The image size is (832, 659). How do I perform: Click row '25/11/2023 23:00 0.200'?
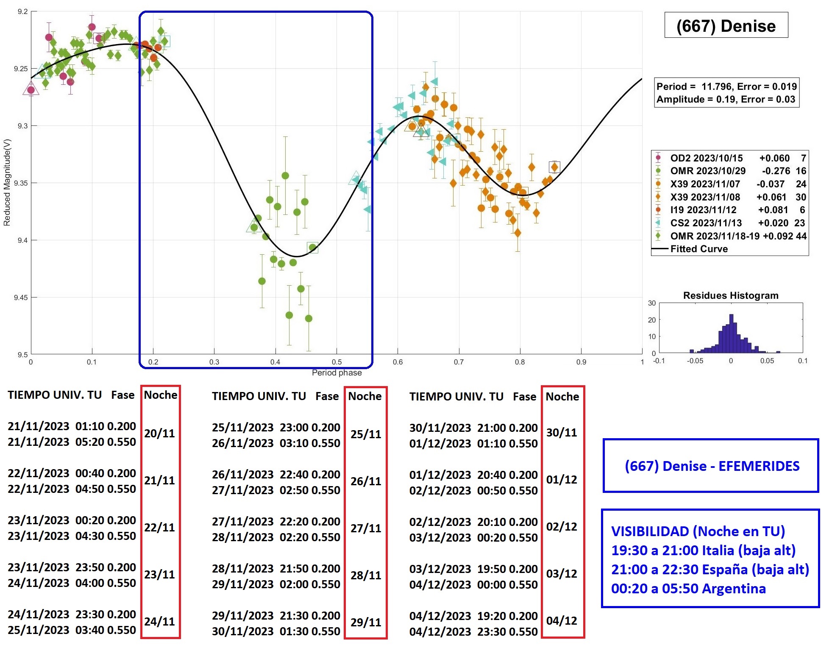point(276,427)
